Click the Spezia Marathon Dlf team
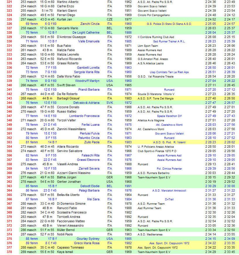Image resolution: width=239 pixels, height=255 pixels. coord(169,116)
